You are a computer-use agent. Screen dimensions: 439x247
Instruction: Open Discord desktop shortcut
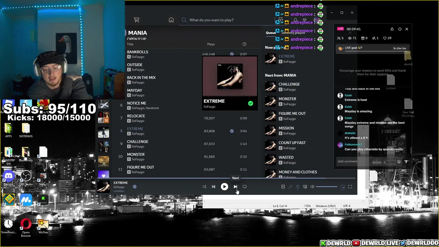9,178
